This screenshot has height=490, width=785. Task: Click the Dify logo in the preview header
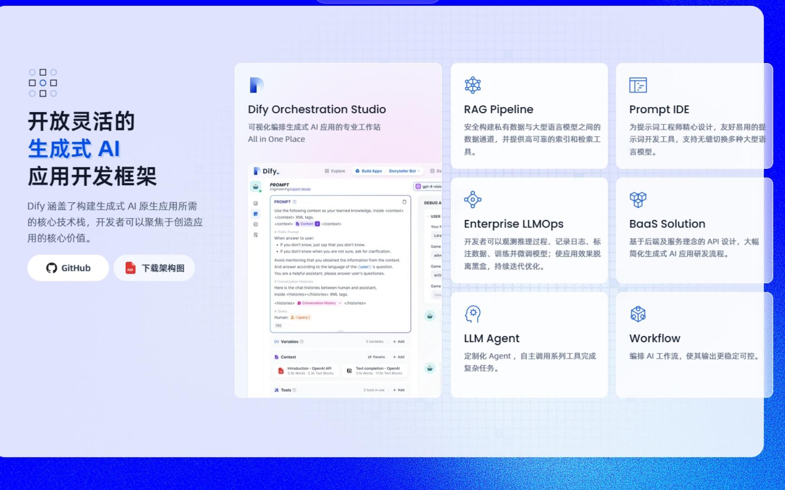tap(266, 171)
